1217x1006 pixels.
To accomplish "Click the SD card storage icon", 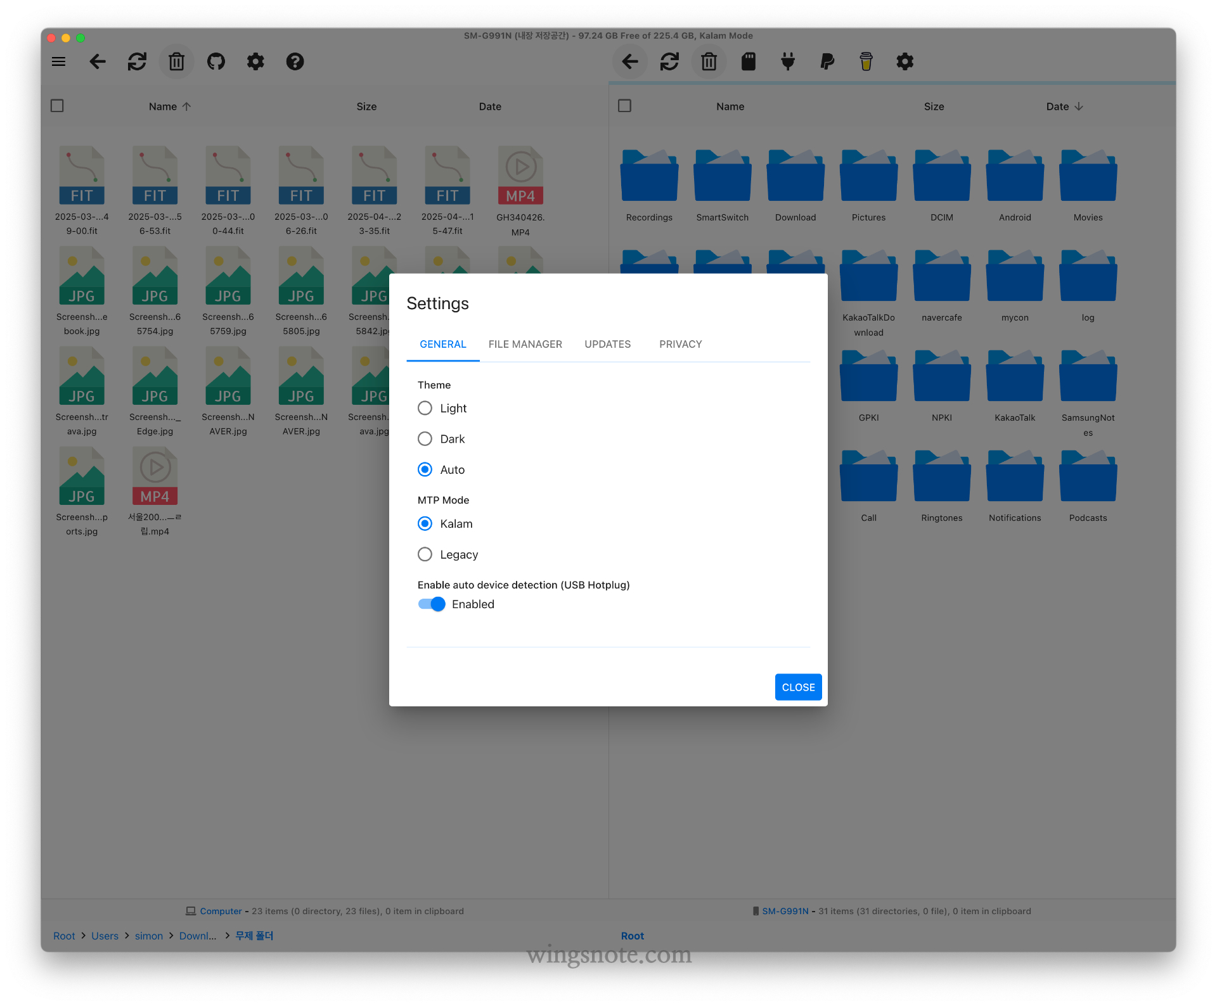I will 749,61.
